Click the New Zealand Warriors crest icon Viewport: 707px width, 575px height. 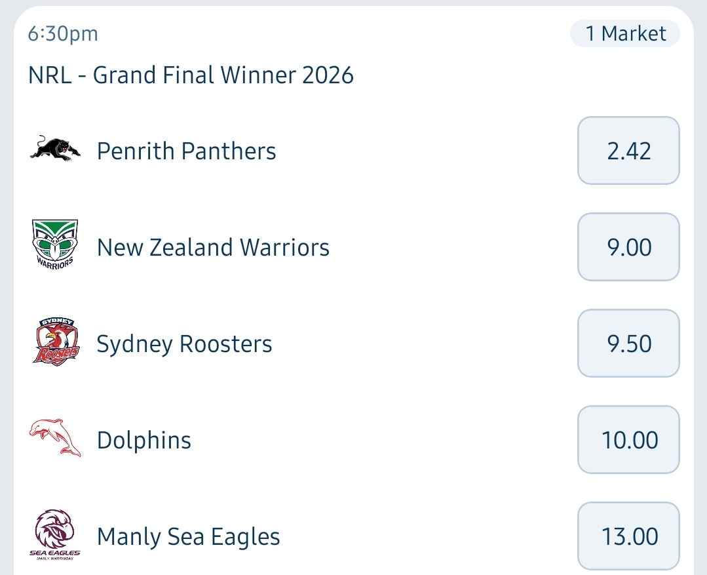pos(55,245)
